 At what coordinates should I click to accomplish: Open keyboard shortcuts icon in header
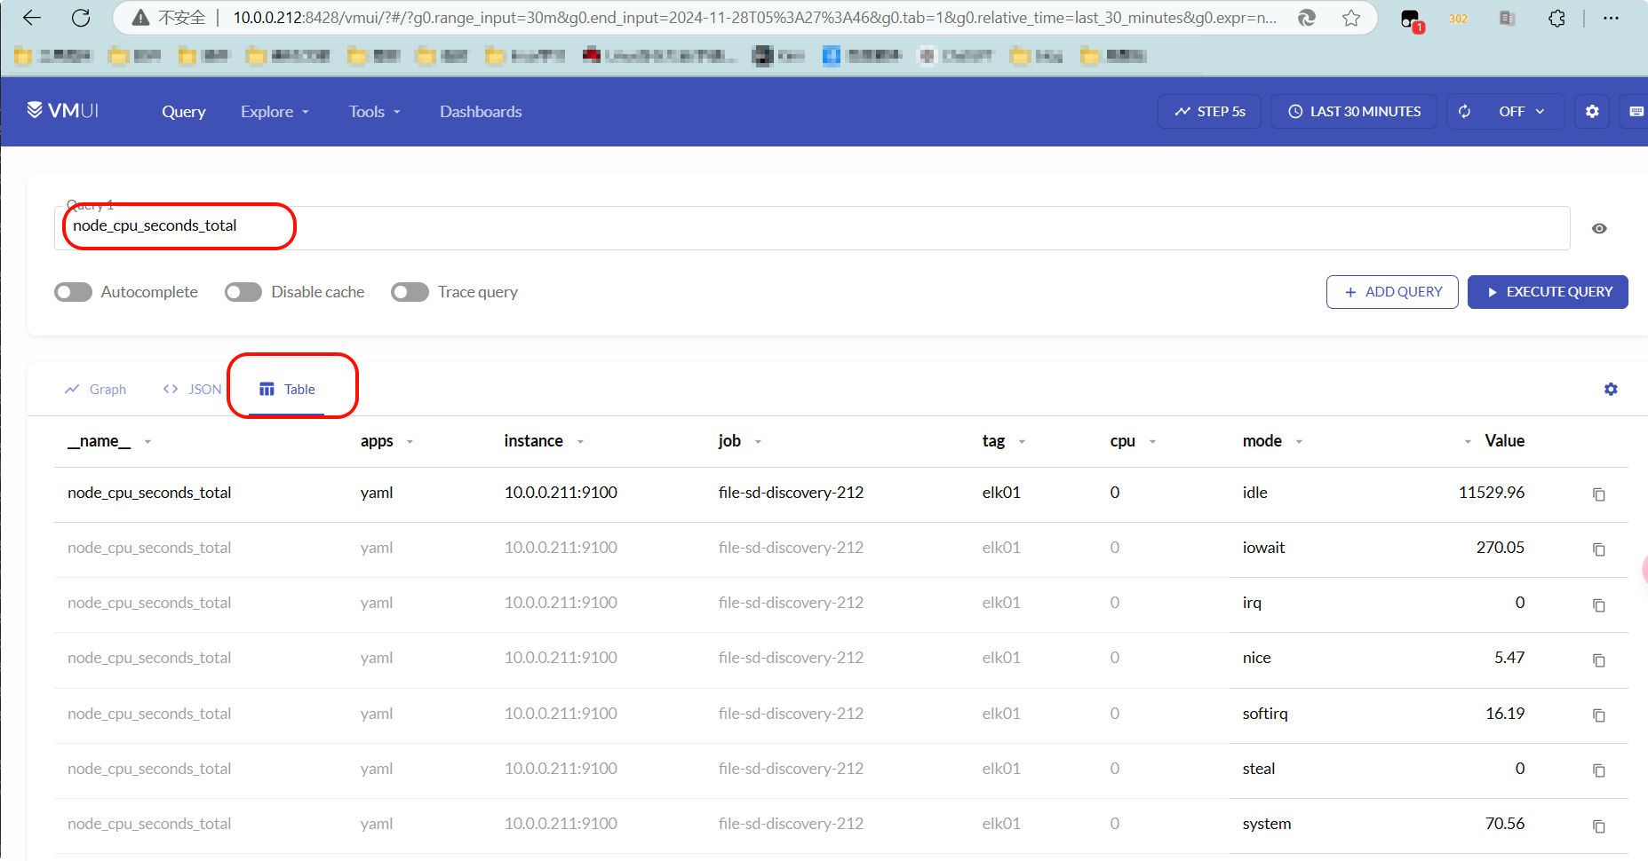tap(1636, 112)
